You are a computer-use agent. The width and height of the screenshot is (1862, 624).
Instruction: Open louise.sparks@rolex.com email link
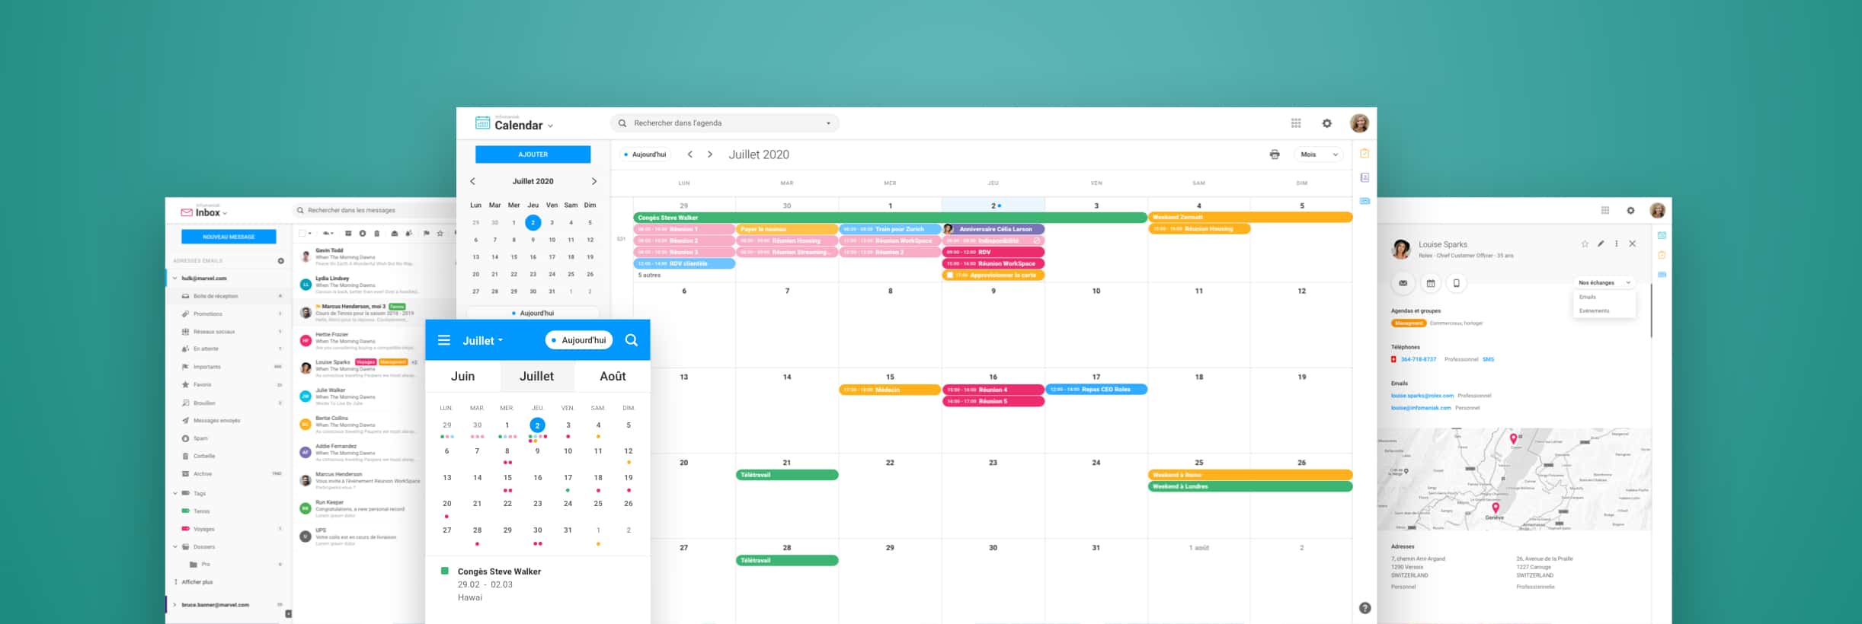coord(1422,396)
